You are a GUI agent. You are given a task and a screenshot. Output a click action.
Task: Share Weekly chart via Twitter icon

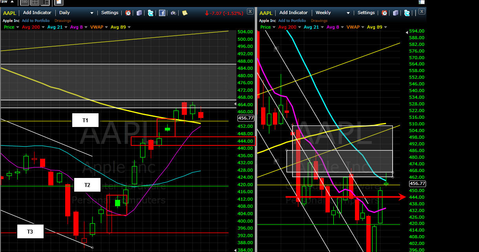pos(407,13)
